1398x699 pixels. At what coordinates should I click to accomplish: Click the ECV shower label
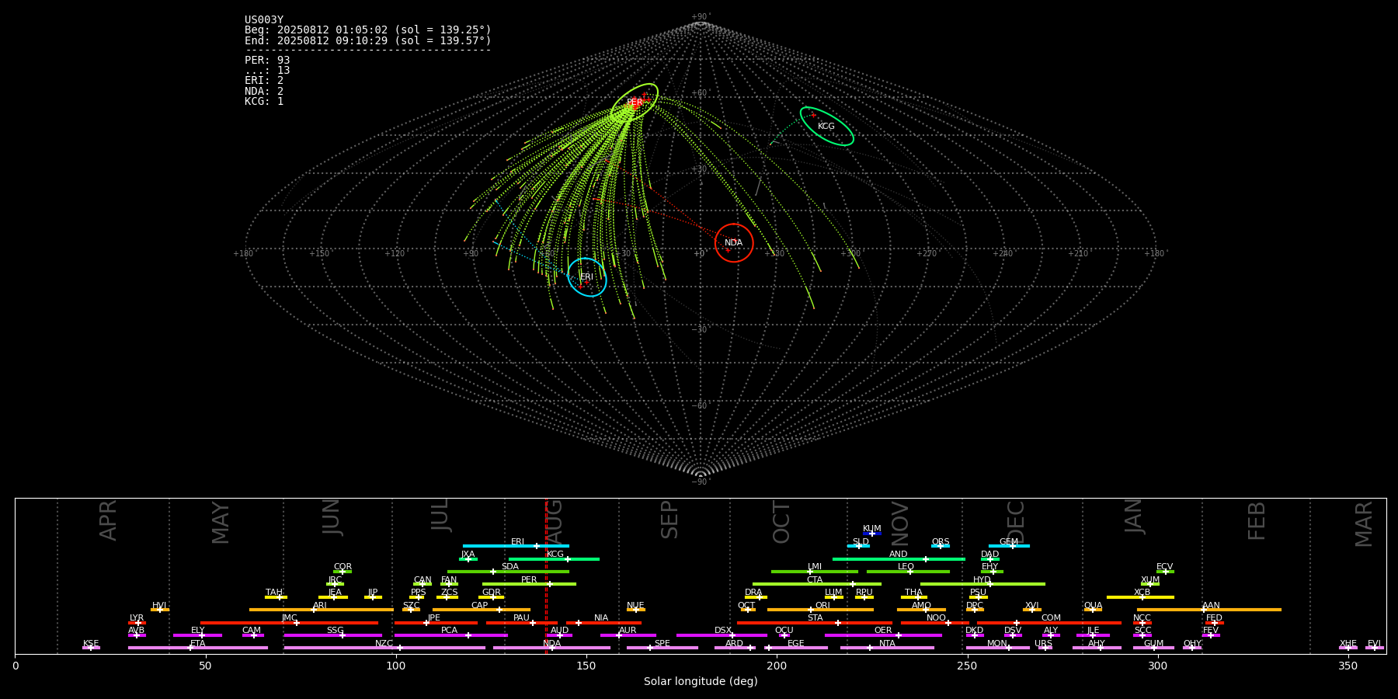pyautogui.click(x=1165, y=567)
